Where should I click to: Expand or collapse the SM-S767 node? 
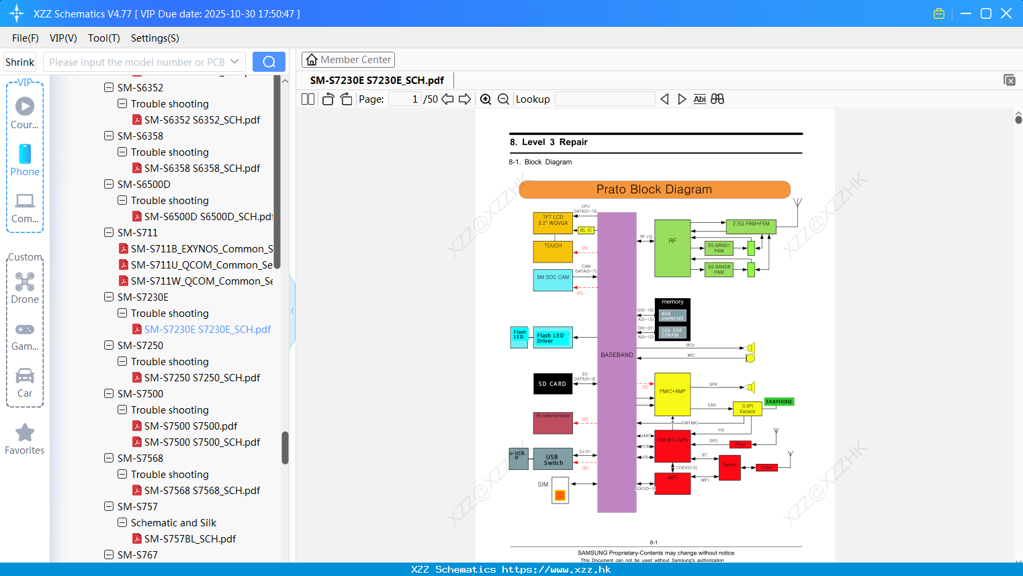click(109, 555)
